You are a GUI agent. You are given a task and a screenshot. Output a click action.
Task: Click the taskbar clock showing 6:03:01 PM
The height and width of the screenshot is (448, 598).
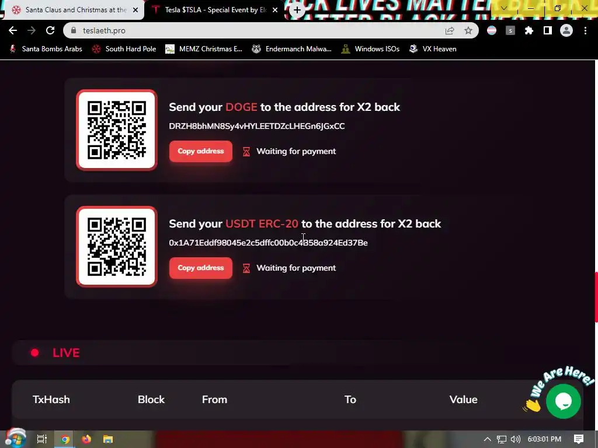click(x=544, y=439)
